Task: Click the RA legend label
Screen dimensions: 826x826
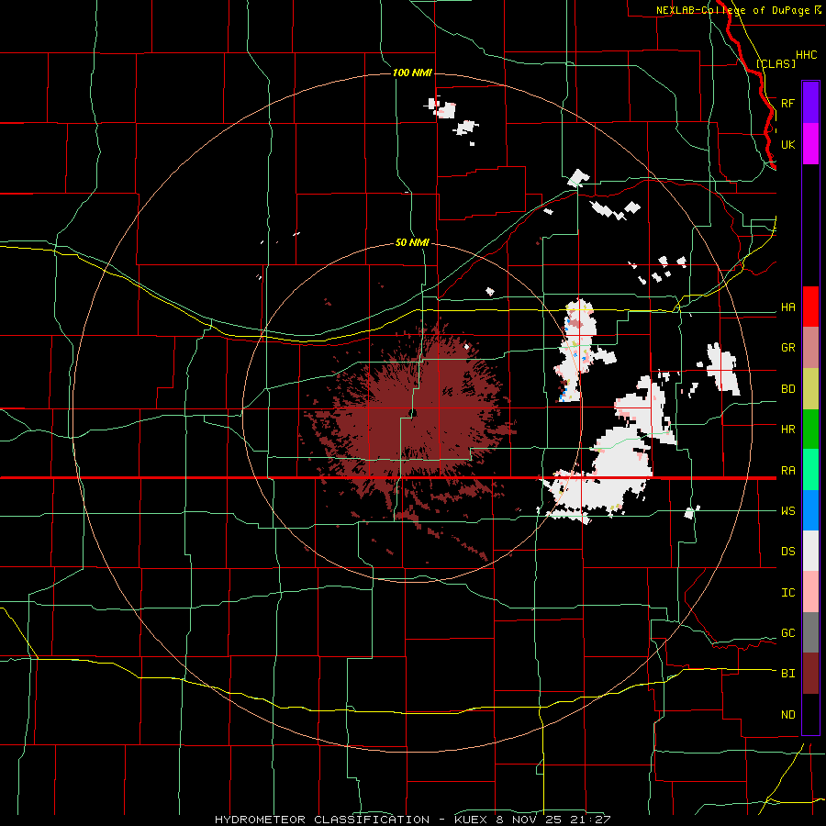Action: [x=787, y=470]
